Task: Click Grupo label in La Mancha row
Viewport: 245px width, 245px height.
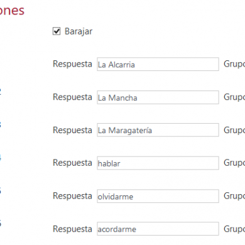Action: pos(234,97)
